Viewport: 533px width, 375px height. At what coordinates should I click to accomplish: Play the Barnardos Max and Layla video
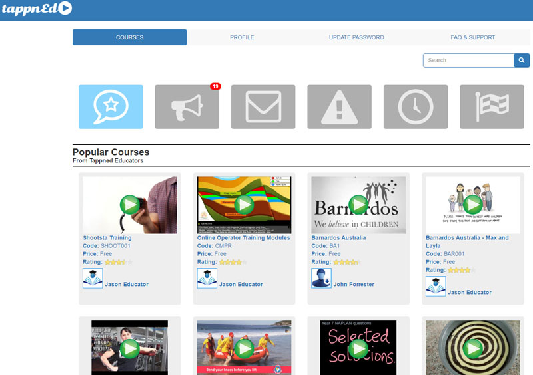tap(473, 205)
